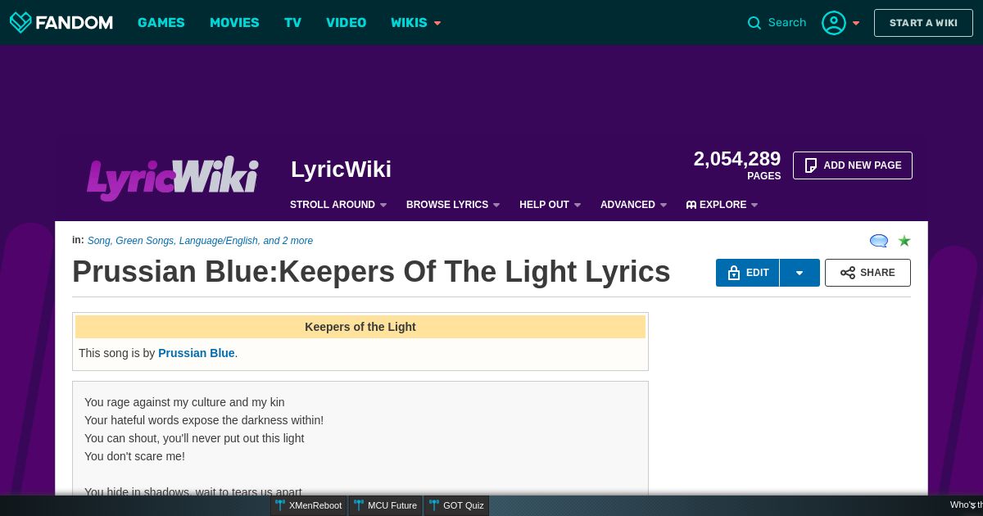Click the Share button
Image resolution: width=983 pixels, height=516 pixels.
coord(867,273)
